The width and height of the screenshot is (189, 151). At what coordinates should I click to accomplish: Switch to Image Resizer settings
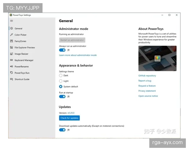pos(32,54)
